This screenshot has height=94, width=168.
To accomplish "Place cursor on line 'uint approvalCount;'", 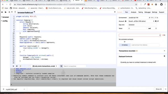I will point(31,31).
